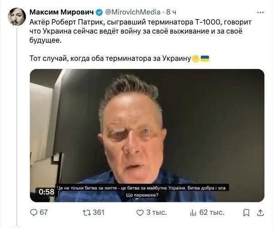Click the share upload icon
This screenshot has height=228, width=278.
tap(260, 213)
